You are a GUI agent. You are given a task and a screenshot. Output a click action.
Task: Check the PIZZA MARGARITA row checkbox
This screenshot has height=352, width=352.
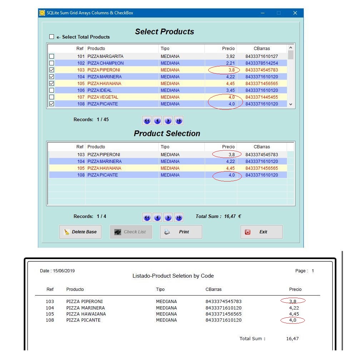click(52, 56)
